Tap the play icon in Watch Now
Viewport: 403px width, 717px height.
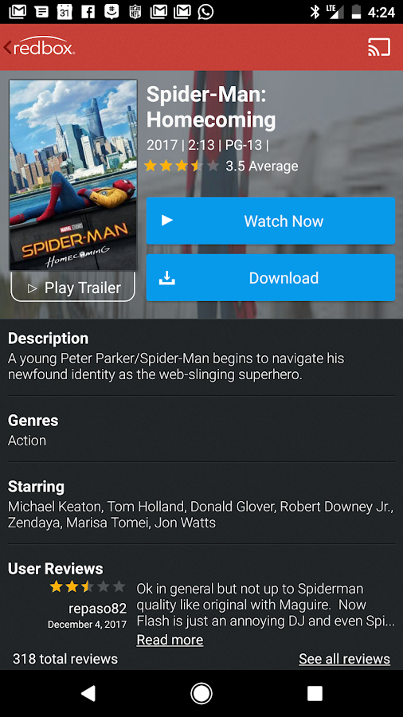(x=167, y=221)
